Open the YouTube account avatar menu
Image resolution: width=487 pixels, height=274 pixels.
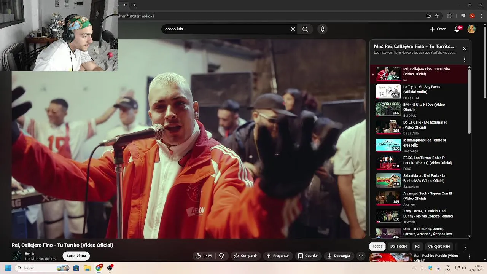tap(471, 29)
